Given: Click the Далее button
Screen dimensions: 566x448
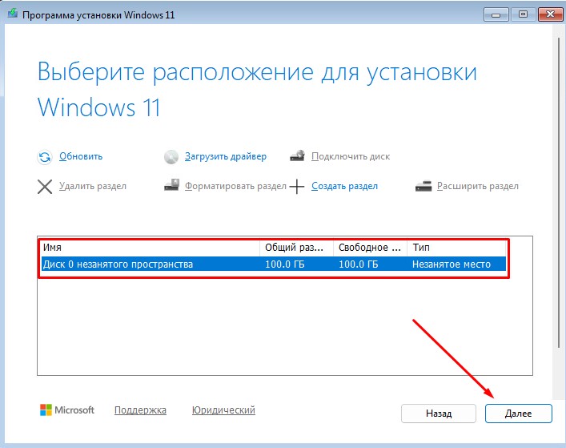Looking at the screenshot, I should coord(518,414).
